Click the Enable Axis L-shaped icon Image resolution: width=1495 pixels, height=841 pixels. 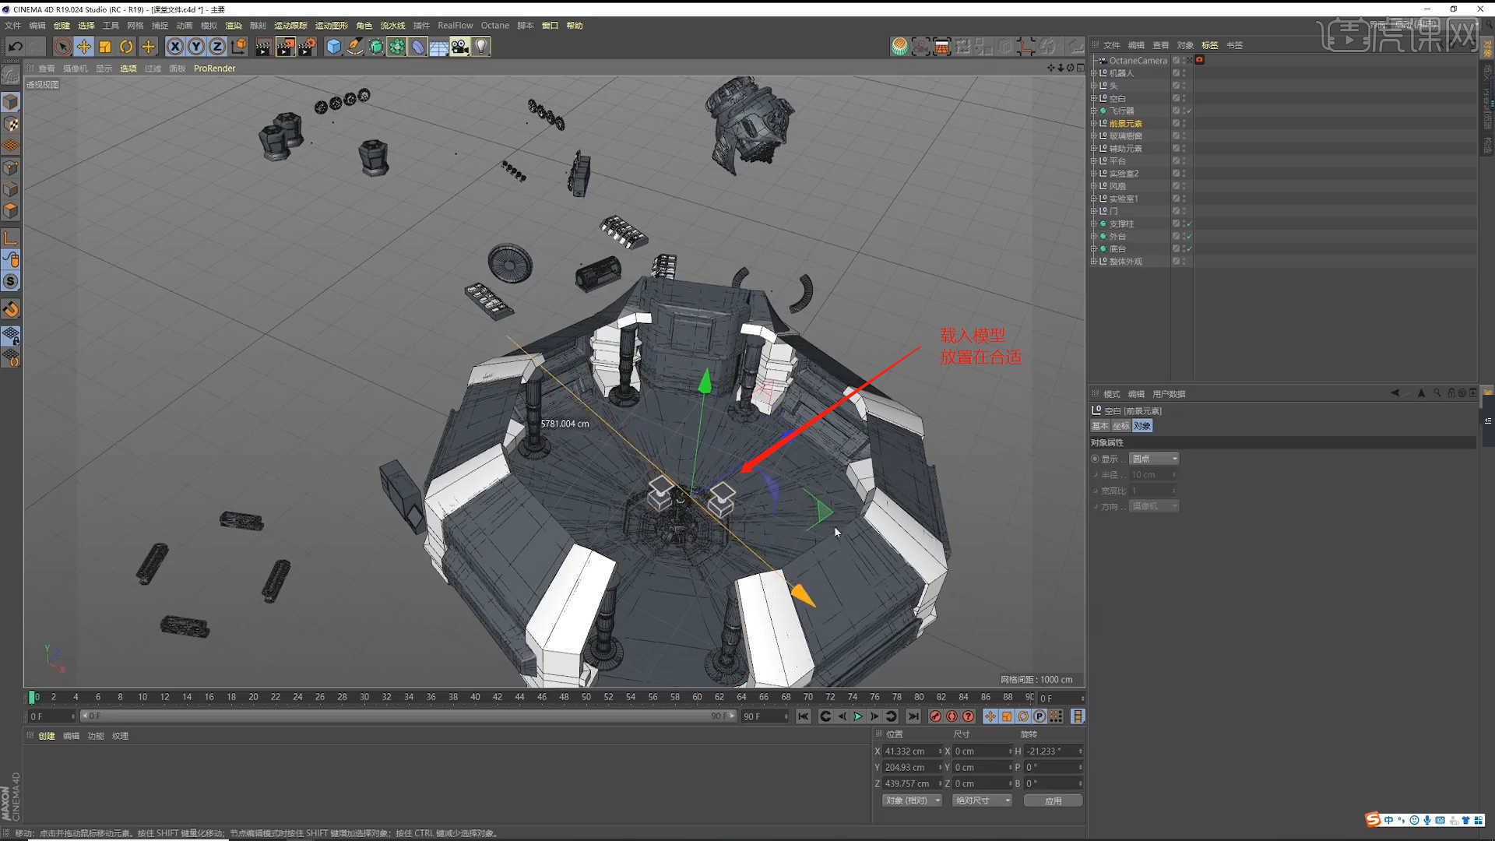point(11,238)
